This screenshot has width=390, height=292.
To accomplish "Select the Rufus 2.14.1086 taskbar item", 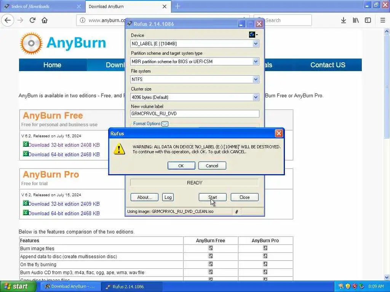I will pos(132,287).
